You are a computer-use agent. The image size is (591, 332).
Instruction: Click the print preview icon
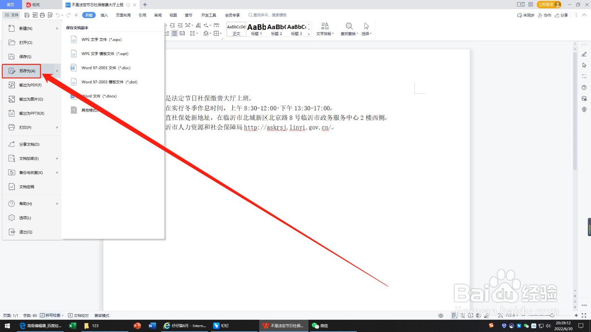(50, 15)
